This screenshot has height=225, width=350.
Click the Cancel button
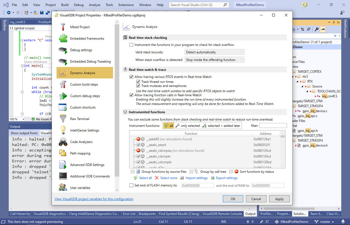pyautogui.click(x=256, y=199)
